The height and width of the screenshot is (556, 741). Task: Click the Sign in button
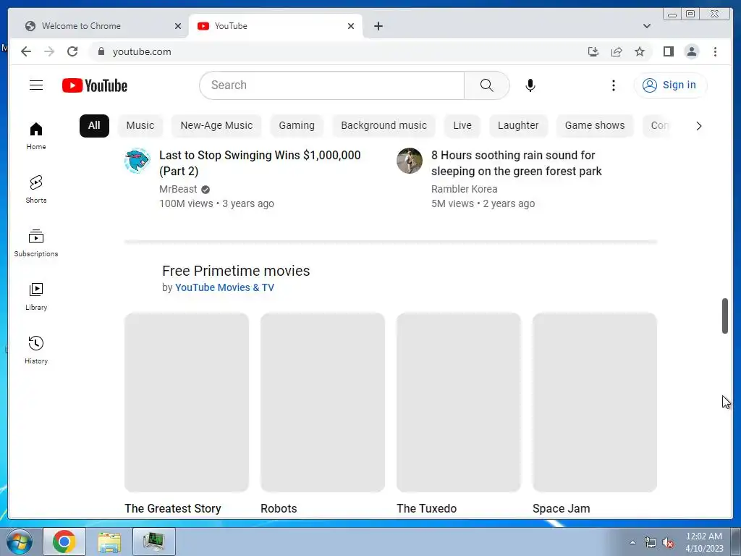point(670,85)
